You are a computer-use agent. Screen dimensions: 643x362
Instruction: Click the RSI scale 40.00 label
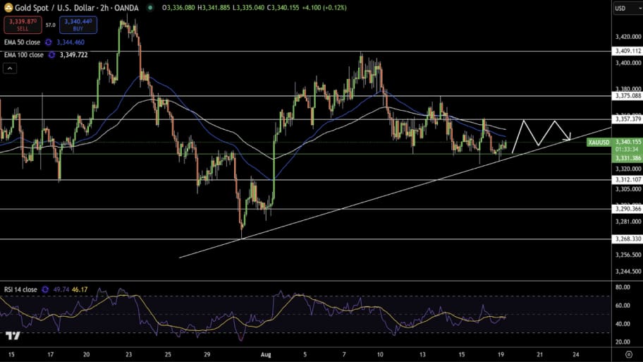623,324
